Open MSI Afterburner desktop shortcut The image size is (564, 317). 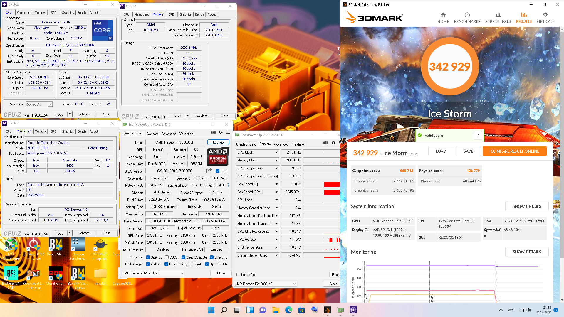[x=11, y=249]
